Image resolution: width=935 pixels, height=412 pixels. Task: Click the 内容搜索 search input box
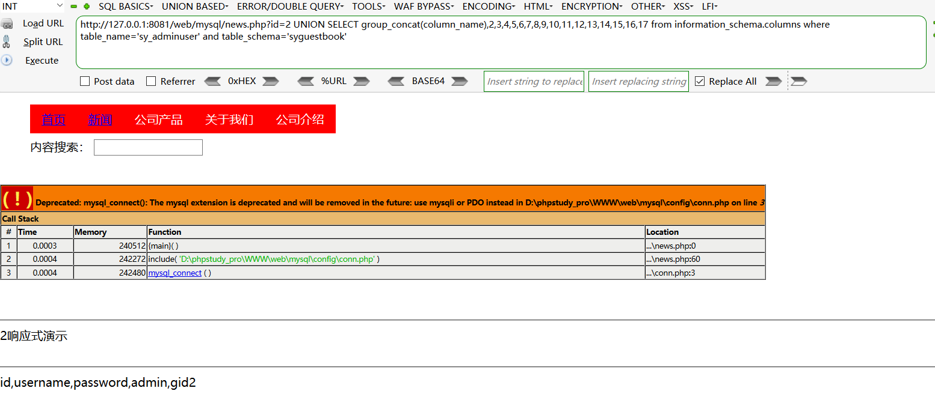(148, 147)
